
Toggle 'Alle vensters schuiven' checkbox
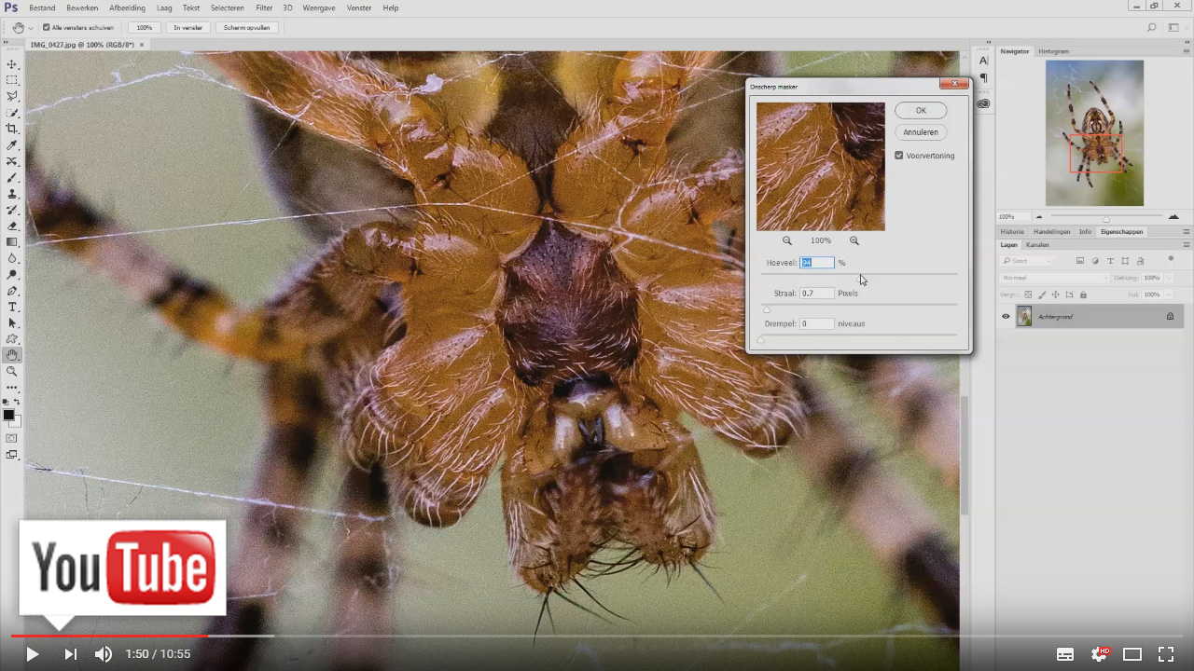click(x=47, y=28)
